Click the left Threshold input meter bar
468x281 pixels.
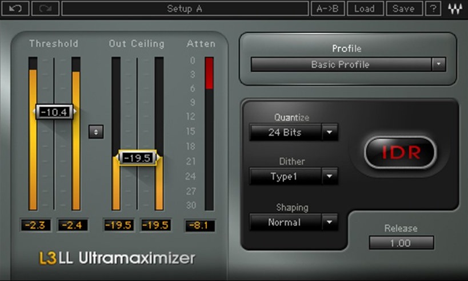[33, 134]
